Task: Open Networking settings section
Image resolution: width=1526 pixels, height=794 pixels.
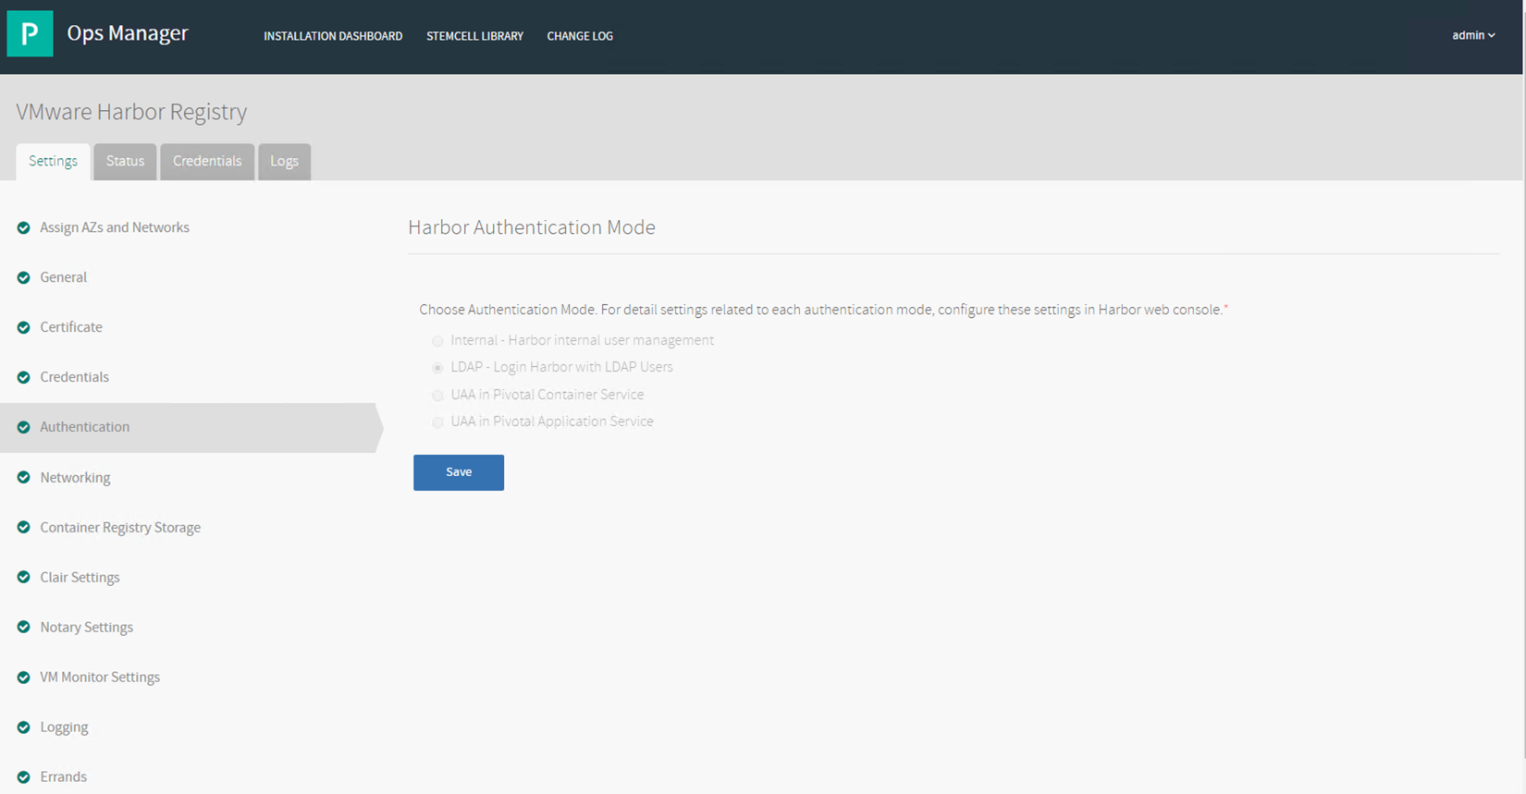Action: [x=75, y=478]
